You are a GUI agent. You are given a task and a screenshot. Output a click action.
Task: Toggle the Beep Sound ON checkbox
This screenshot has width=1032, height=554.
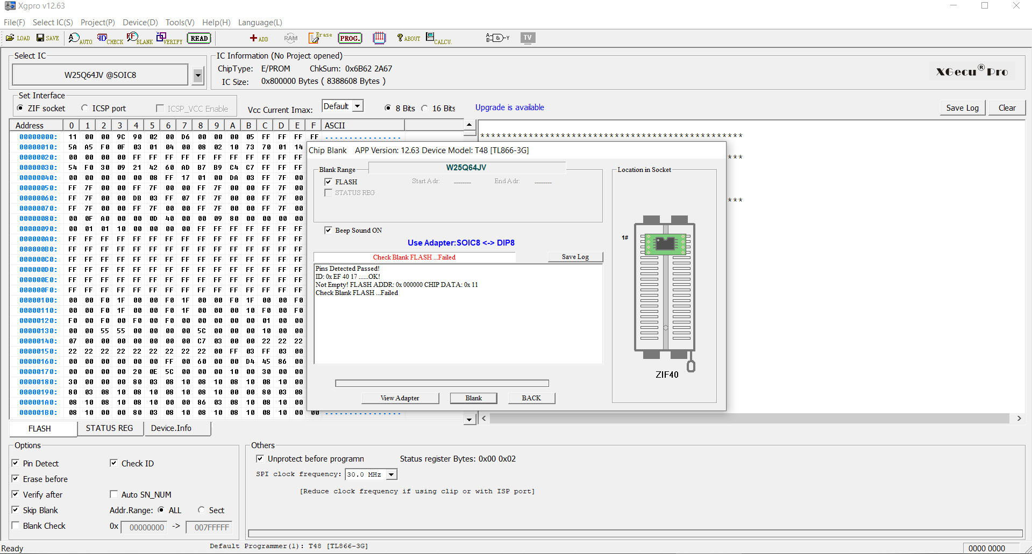click(x=328, y=231)
